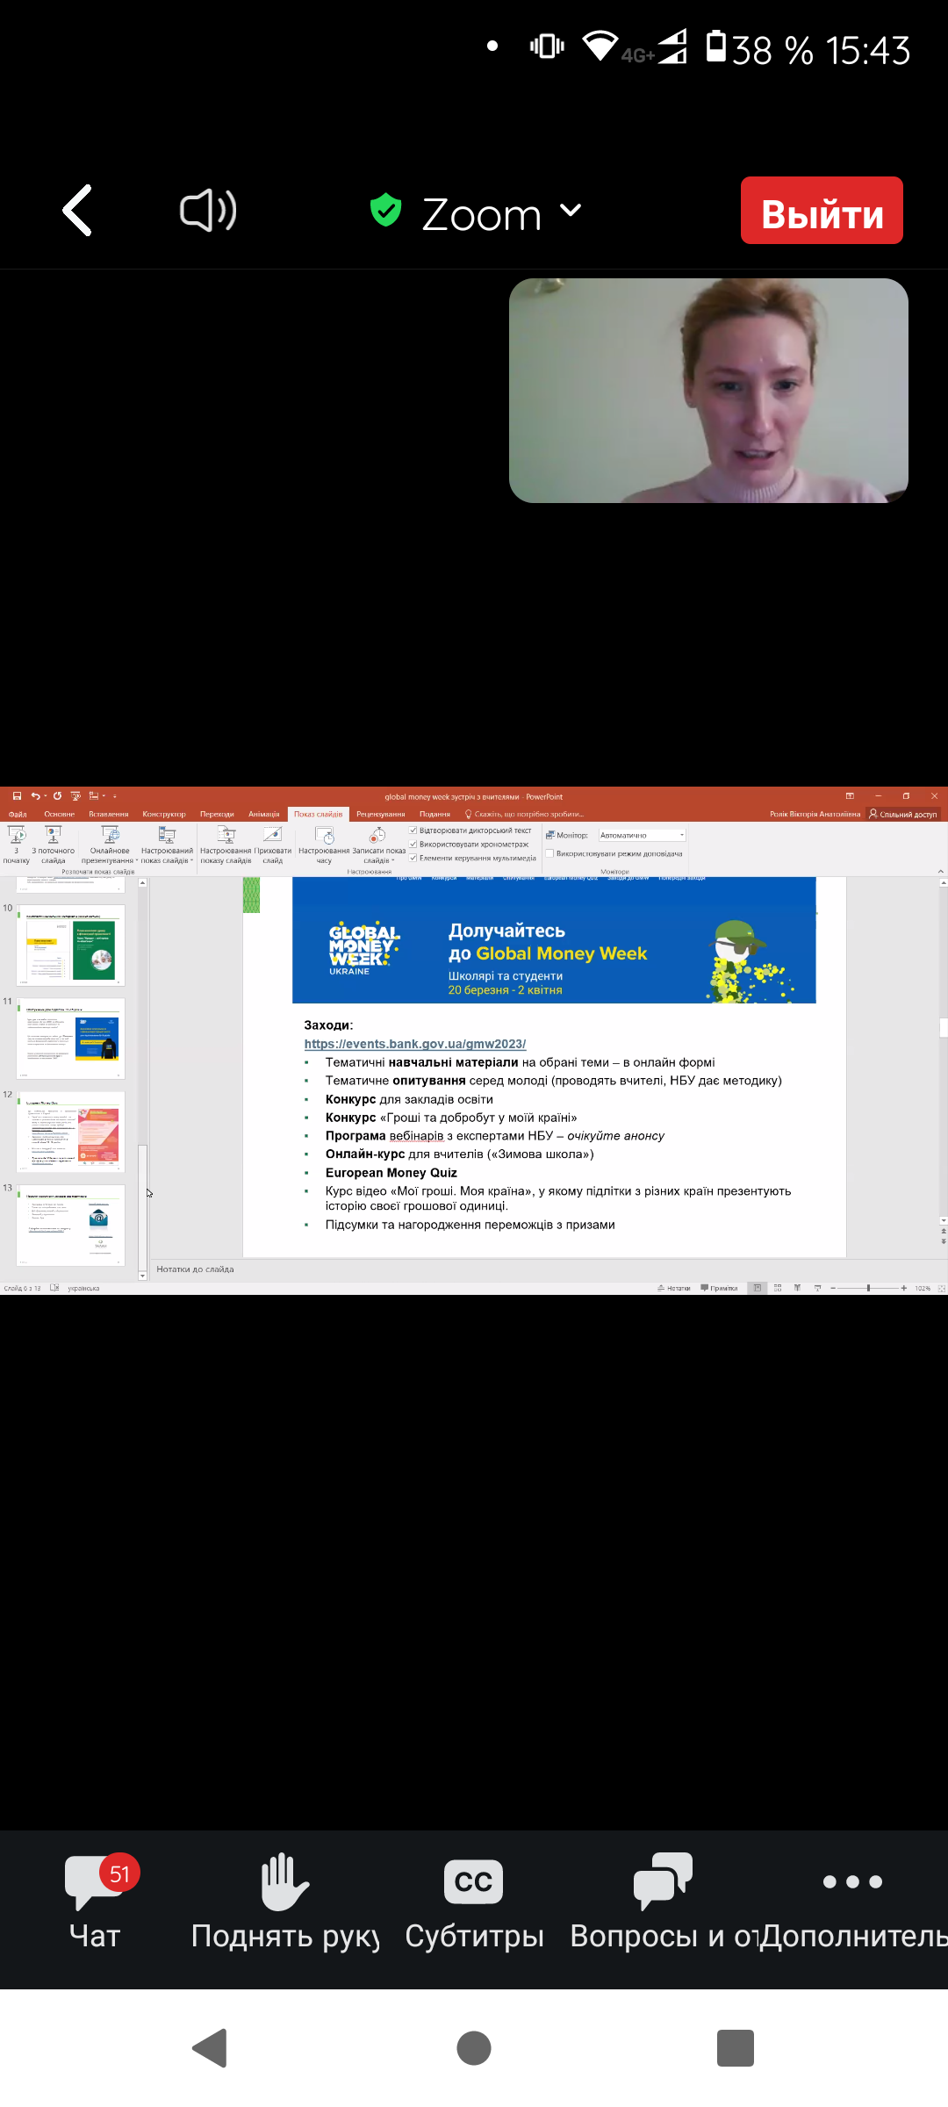This screenshot has height=2107, width=948.
Task: Tap the speaker audio output icon
Action: [x=208, y=211]
